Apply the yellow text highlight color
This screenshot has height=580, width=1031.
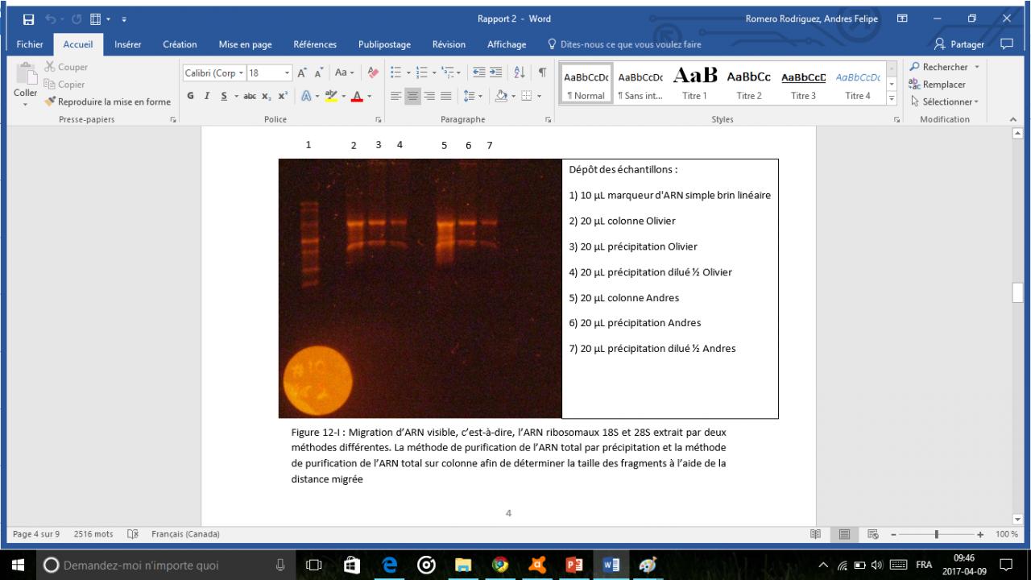click(332, 96)
